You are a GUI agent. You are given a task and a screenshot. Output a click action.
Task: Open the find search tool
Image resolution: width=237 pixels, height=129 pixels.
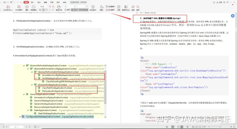pos(138,8)
